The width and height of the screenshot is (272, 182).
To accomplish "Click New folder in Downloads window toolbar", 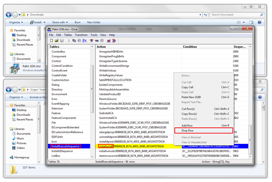I will (93, 22).
